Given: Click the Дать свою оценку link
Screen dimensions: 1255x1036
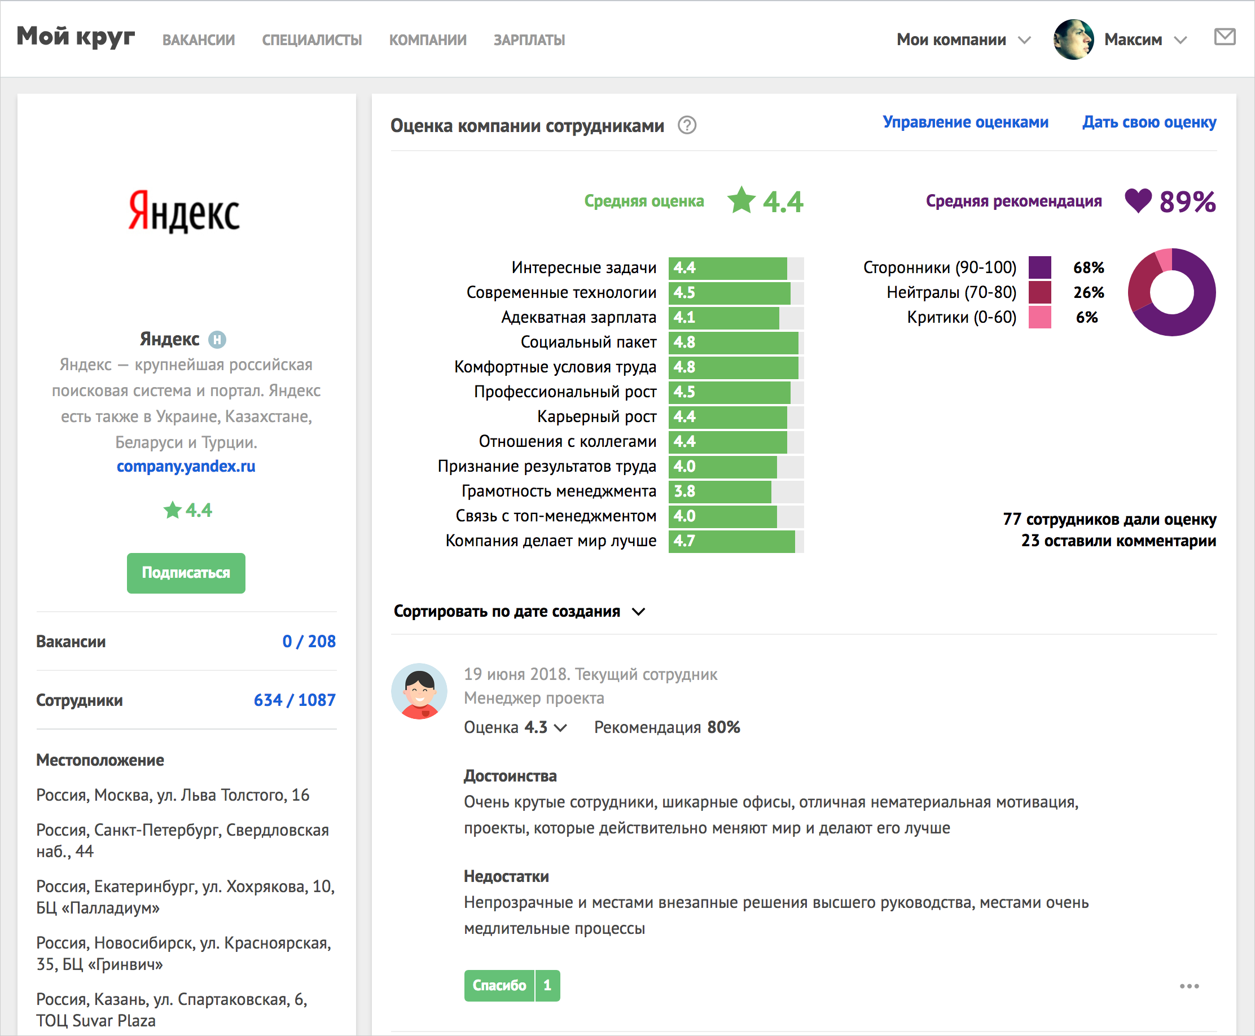Looking at the screenshot, I should coord(1149,122).
